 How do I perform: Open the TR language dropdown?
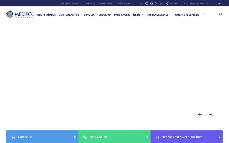220,3
